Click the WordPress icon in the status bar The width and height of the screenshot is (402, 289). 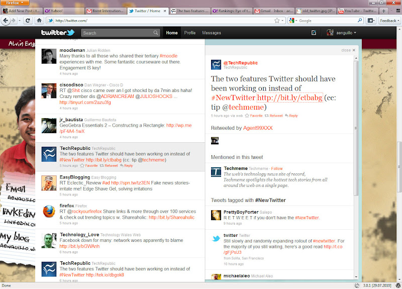(x=398, y=285)
